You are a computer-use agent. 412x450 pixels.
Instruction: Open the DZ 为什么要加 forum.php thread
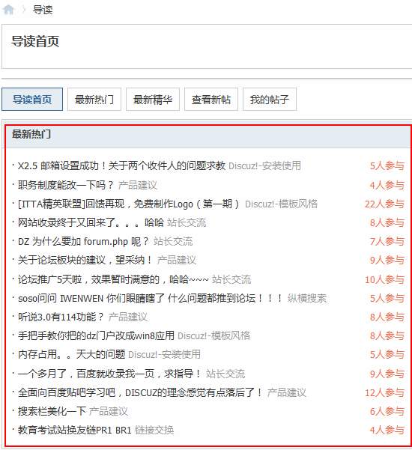click(x=83, y=241)
